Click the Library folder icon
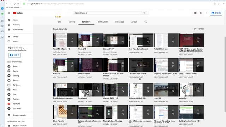This screenshot has width=226, height=127. (9, 37)
